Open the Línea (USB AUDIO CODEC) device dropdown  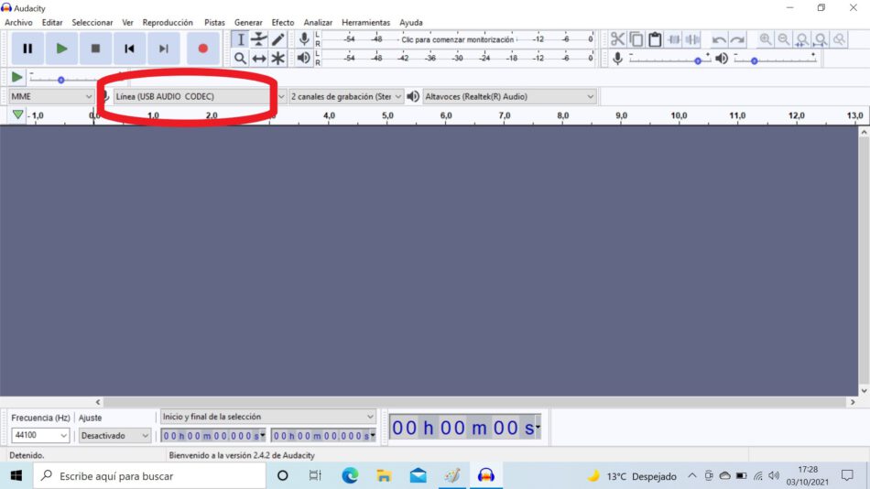(200, 96)
